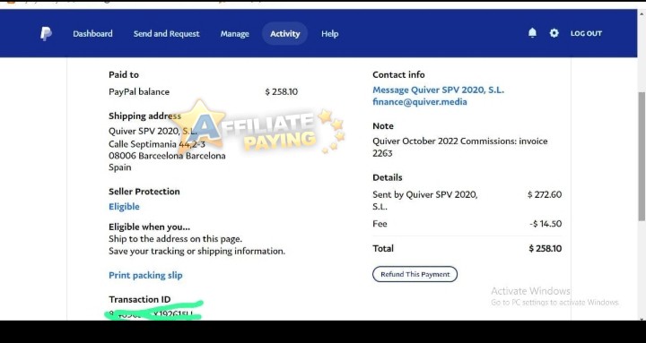Image resolution: width=646 pixels, height=343 pixels.
Task: Click the Print packing slip link
Action: [x=145, y=275]
